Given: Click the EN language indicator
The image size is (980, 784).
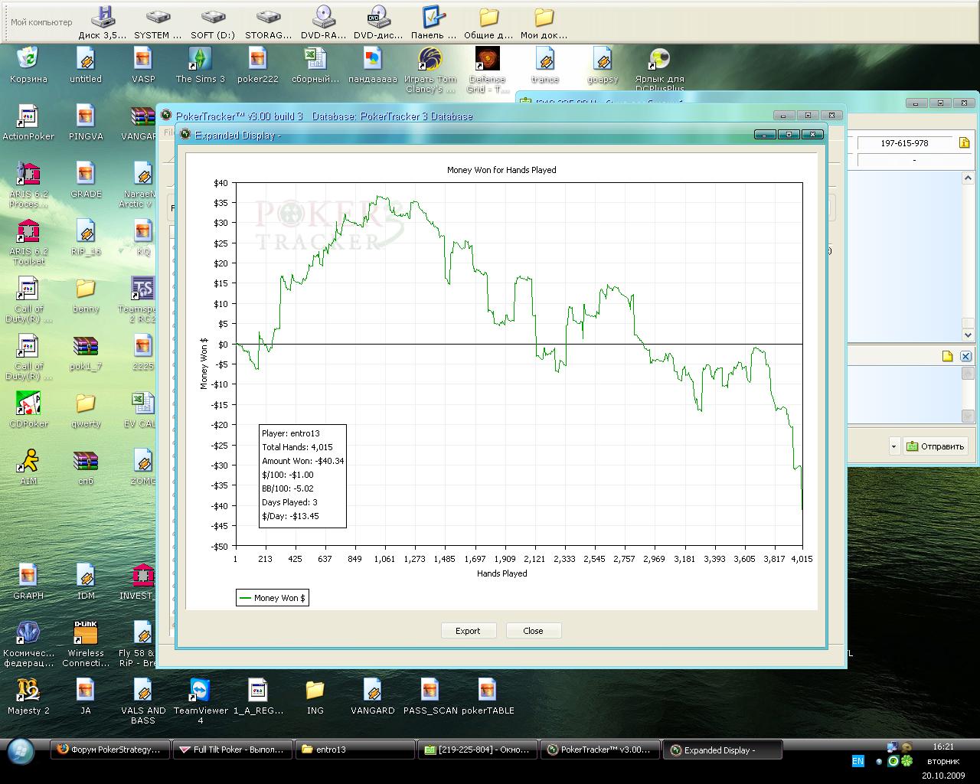Looking at the screenshot, I should tap(857, 761).
